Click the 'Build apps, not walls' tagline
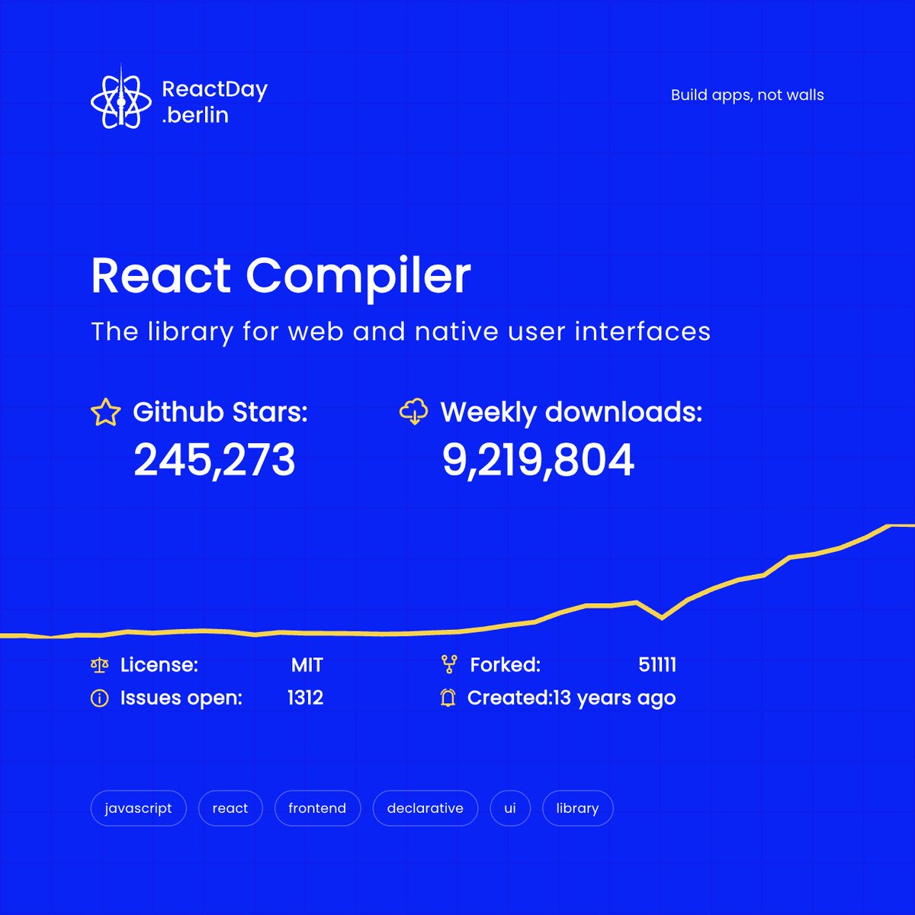915x915 pixels. click(x=747, y=95)
